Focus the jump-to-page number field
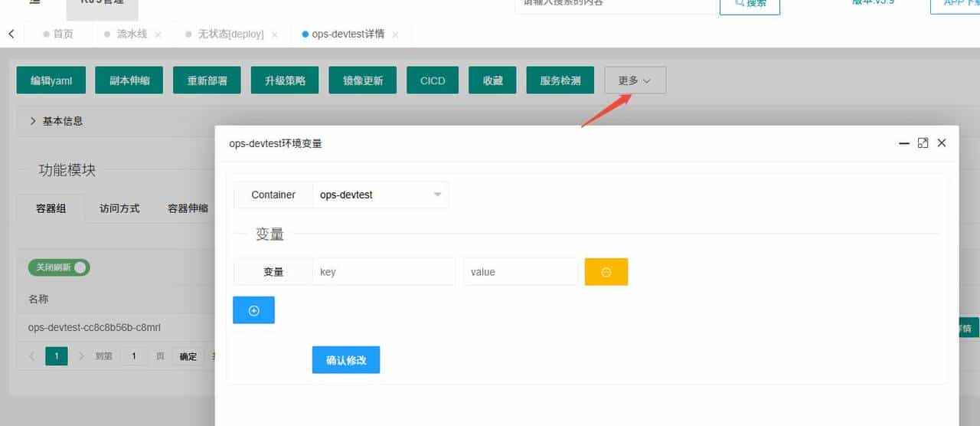Image resolution: width=980 pixels, height=426 pixels. (x=135, y=356)
